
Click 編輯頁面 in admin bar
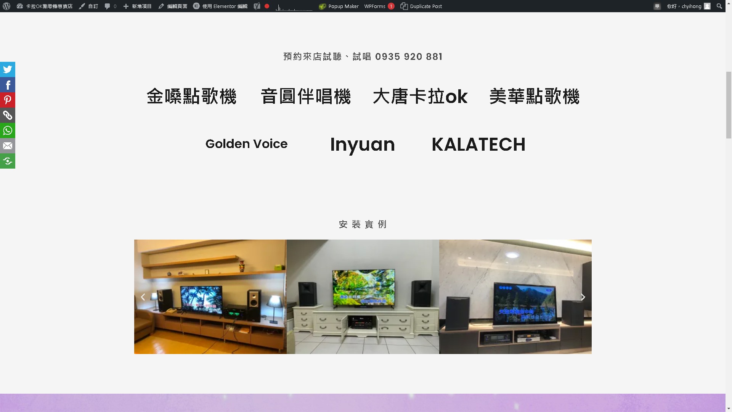click(x=173, y=6)
